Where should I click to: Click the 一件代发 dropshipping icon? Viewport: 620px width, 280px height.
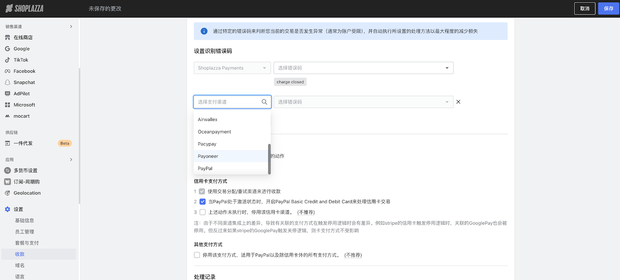[7, 143]
